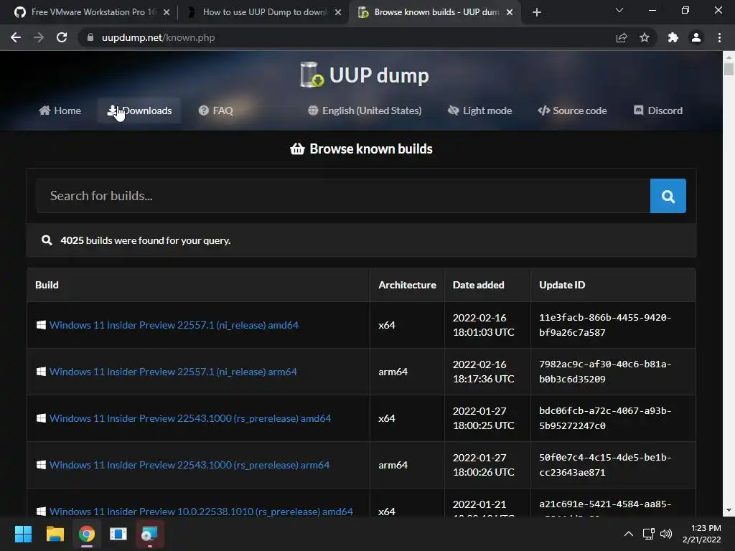735x551 pixels.
Task: Share this page icon
Action: coord(622,37)
